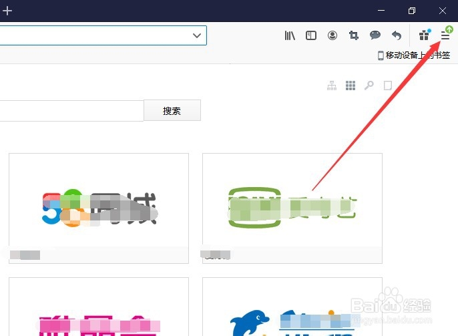
Task: Open the gift box icon in toolbar
Action: tap(424, 35)
